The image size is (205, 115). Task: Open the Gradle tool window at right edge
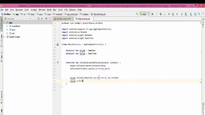pos(203,23)
